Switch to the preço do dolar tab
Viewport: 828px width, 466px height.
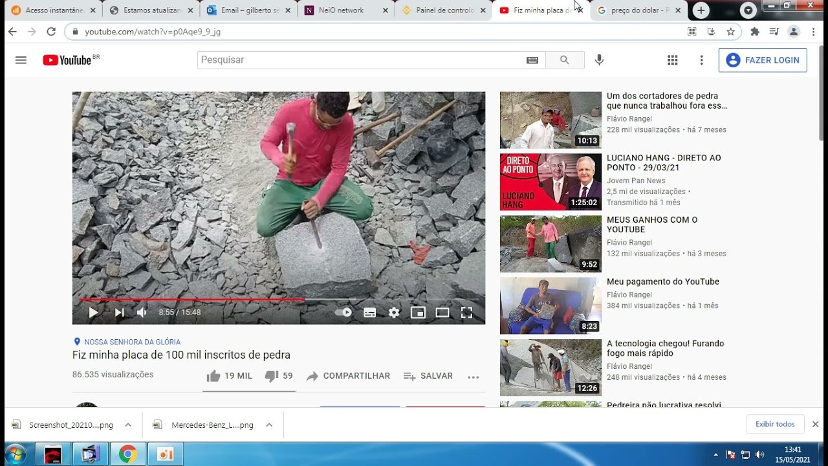click(x=640, y=10)
